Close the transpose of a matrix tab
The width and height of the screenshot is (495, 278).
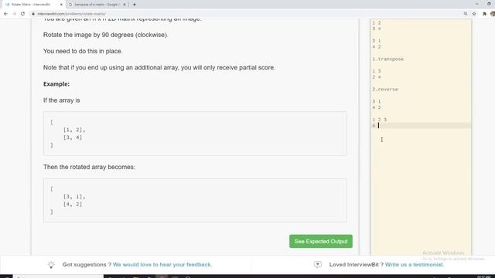pos(125,5)
